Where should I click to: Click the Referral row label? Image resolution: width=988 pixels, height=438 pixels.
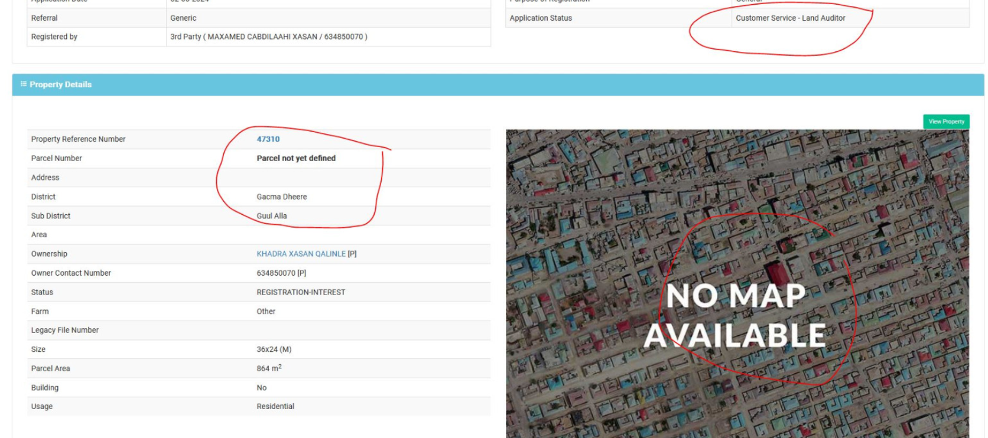44,18
